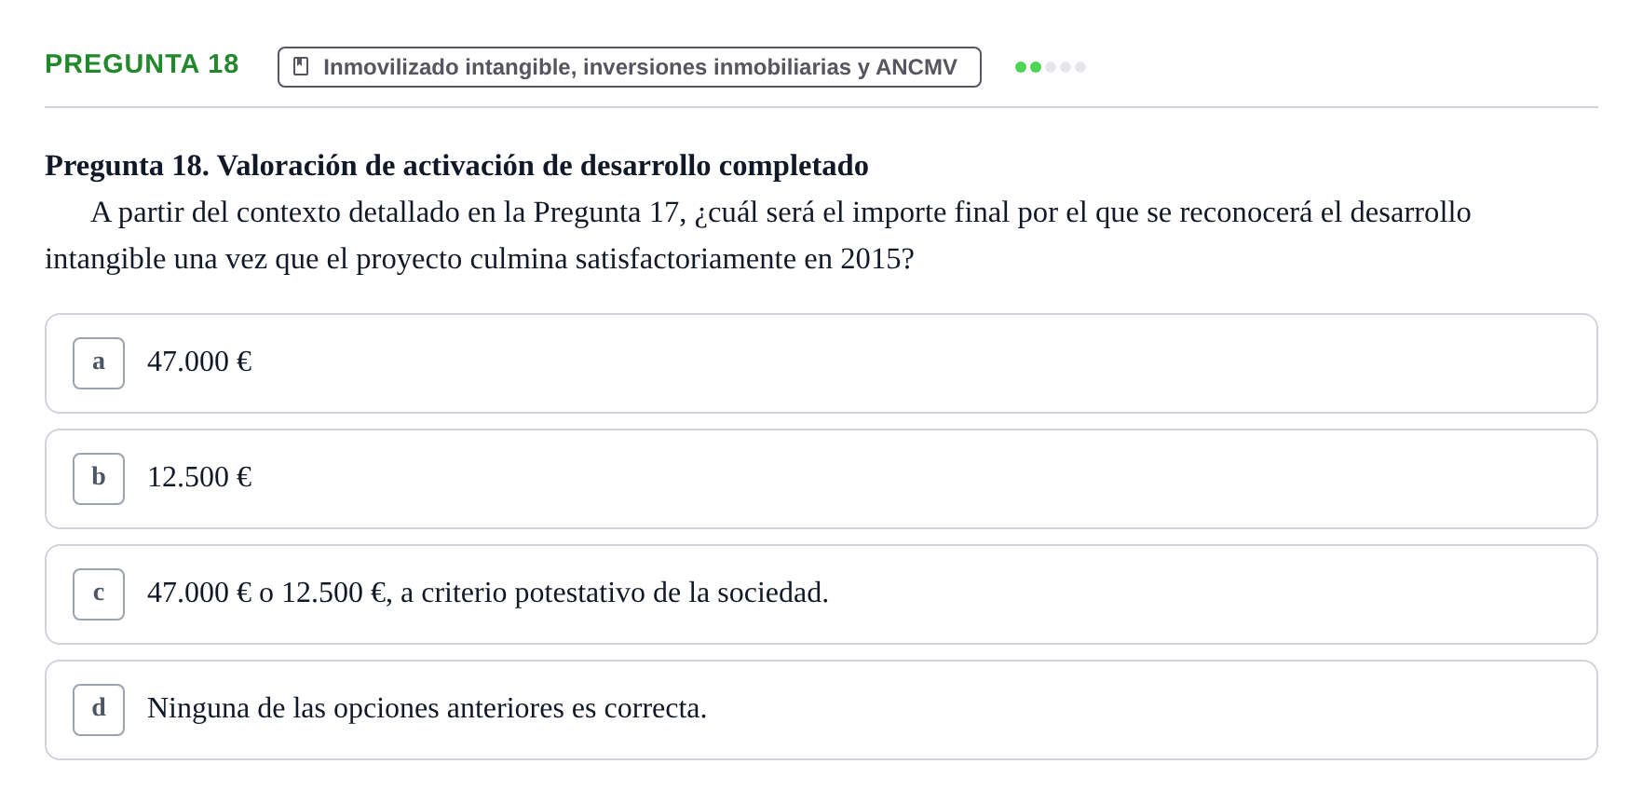
Task: Click the letter badge 'b'
Action: tap(99, 479)
